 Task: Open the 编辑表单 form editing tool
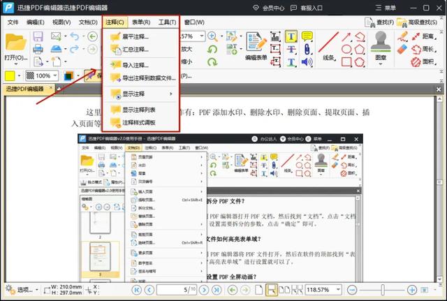256,45
